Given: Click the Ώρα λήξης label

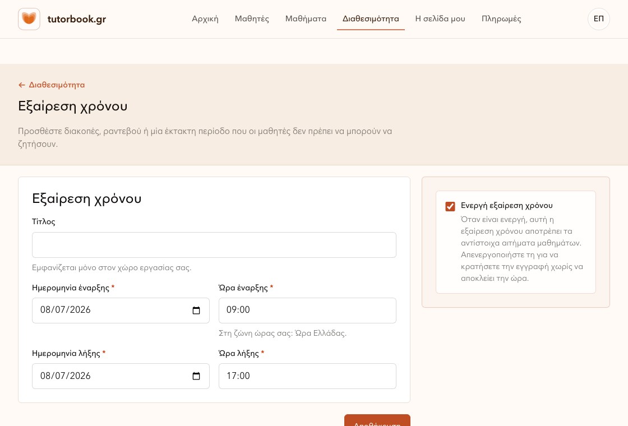Looking at the screenshot, I should (x=239, y=354).
